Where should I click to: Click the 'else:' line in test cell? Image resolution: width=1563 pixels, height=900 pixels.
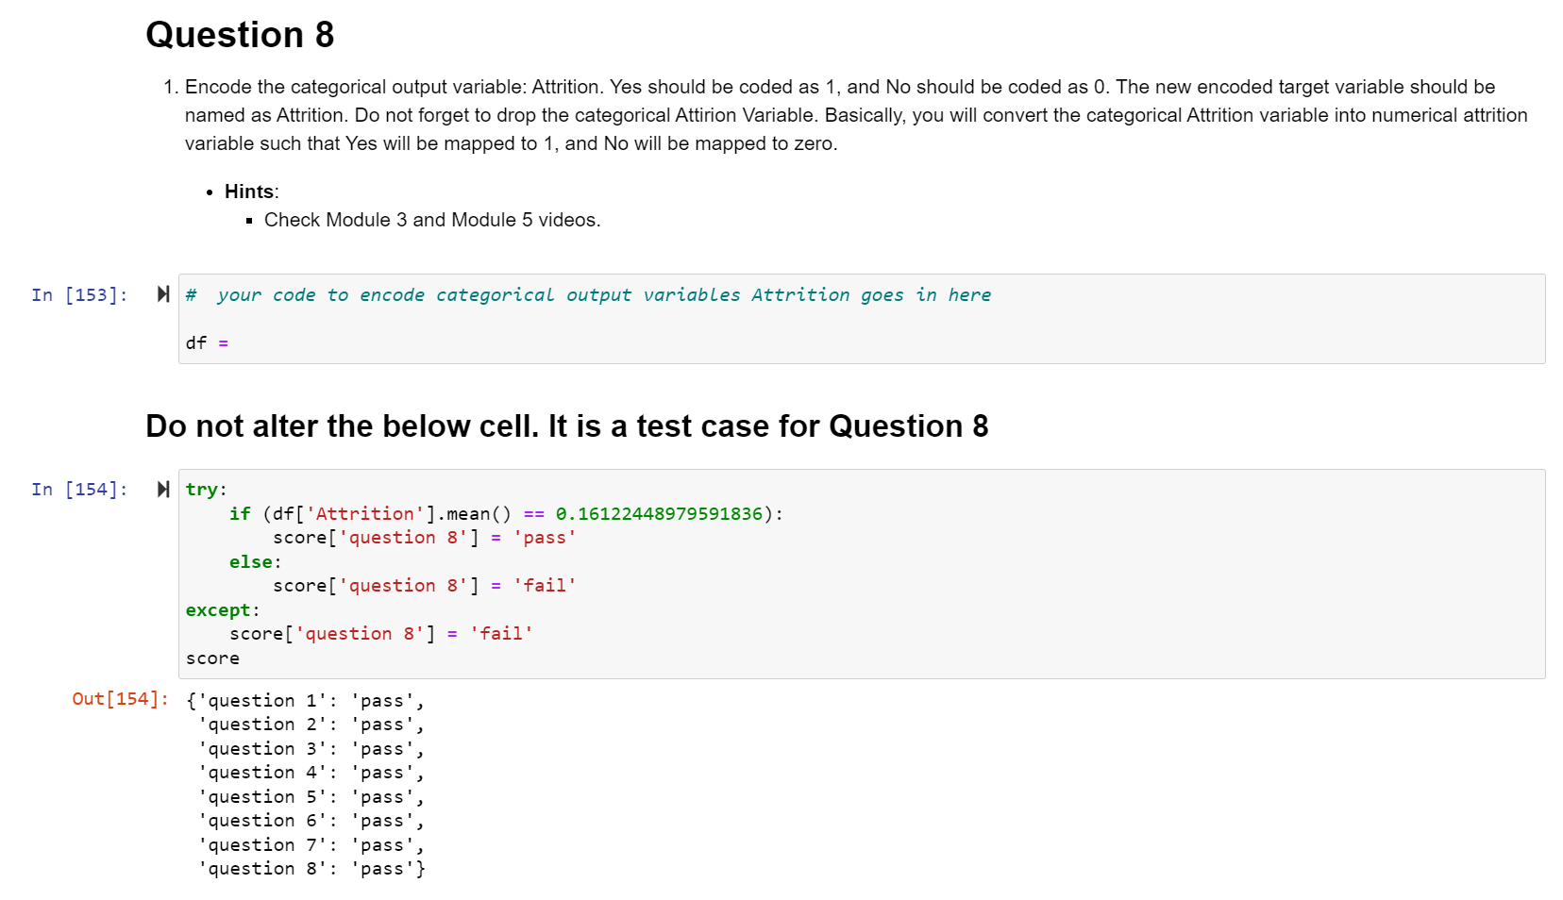pos(255,562)
